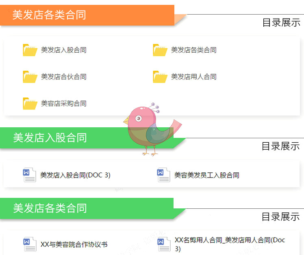Screen dimensions: 304x255
Task: Open the 美发店用人合同 folder icon
Action: coord(160,77)
